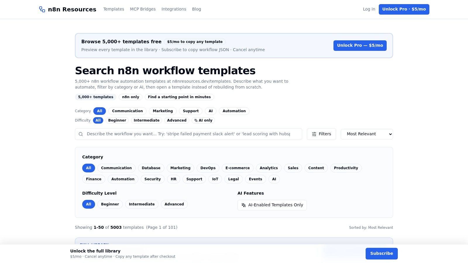Select All in top Category quick filter
The width and height of the screenshot is (468, 263).
pyautogui.click(x=99, y=111)
